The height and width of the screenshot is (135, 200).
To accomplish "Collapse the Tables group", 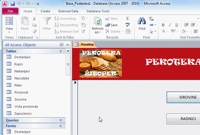I will (60, 51).
